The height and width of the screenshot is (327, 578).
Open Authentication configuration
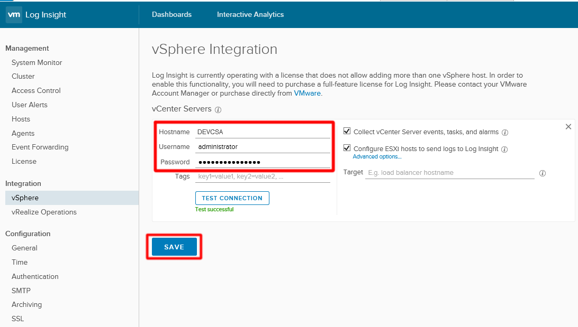click(35, 277)
